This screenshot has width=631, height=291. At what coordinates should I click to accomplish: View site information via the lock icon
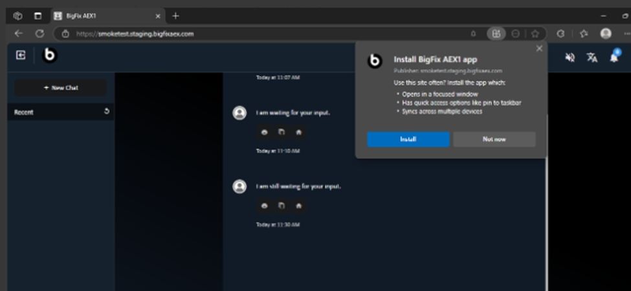[65, 34]
